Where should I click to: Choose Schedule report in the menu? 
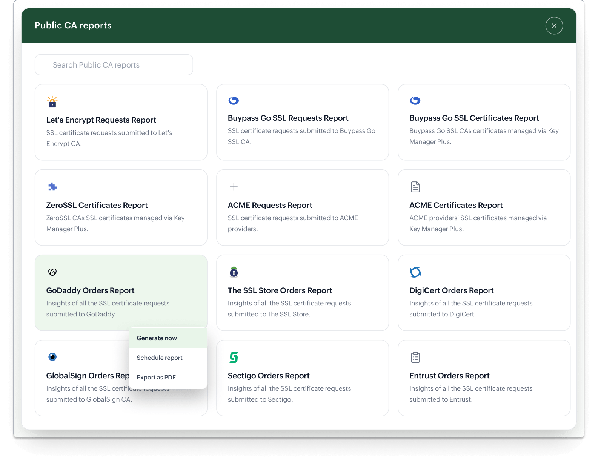point(168,358)
